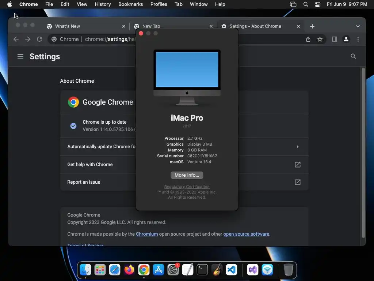Open the App Store from the Dock
Image resolution: width=374 pixels, height=281 pixels.
tap(159, 270)
